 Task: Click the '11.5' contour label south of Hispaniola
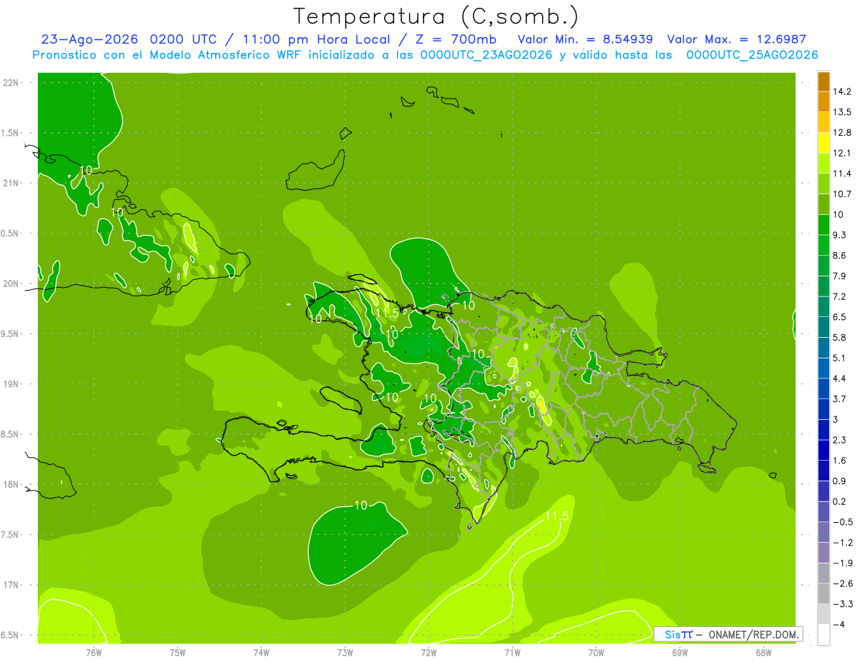pos(556,516)
